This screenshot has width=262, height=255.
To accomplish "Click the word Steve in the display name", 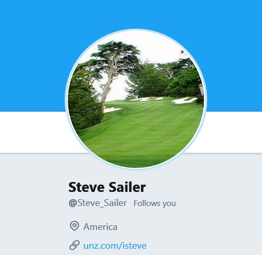I will 87,187.
